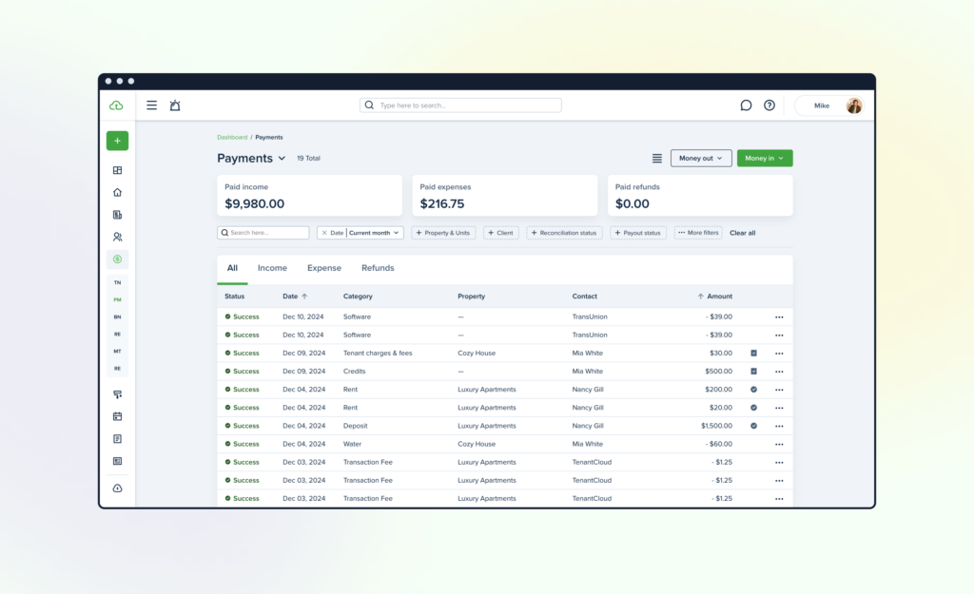Viewport: 974px width, 594px height.
Task: Add Payout status filter
Action: tap(638, 233)
